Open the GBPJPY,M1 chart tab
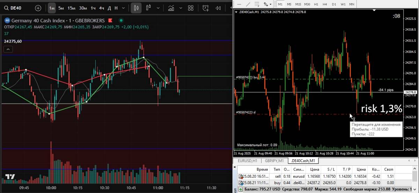419x193 pixels. (x=274, y=161)
